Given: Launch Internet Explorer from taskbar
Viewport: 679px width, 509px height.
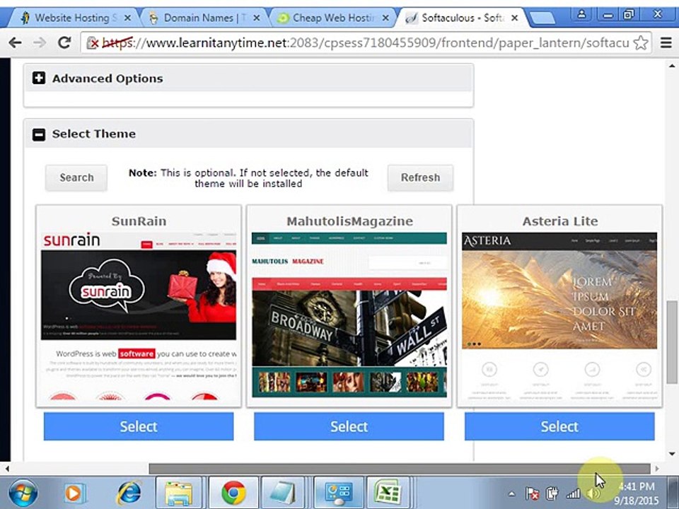Looking at the screenshot, I should 129,493.
